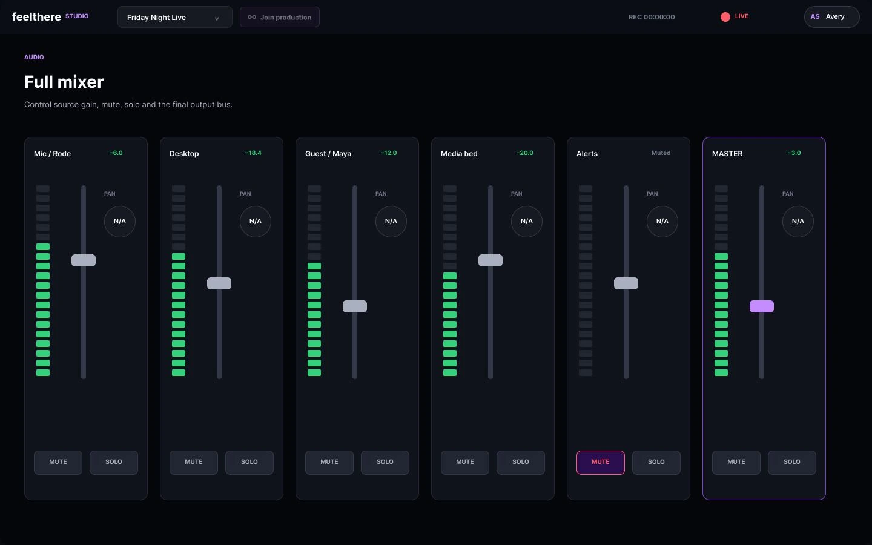The height and width of the screenshot is (545, 872).
Task: Mute the Media bed channel
Action: 465,462
